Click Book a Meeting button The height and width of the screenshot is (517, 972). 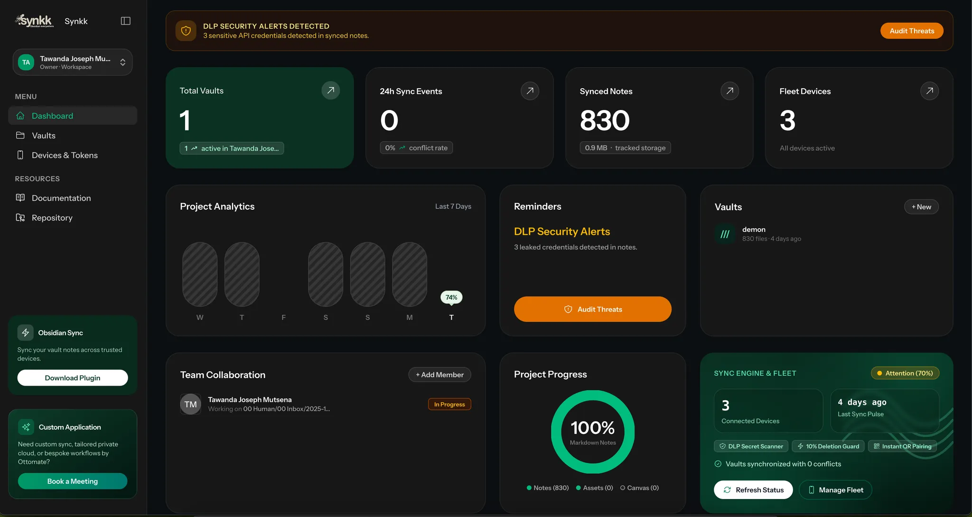pos(73,481)
